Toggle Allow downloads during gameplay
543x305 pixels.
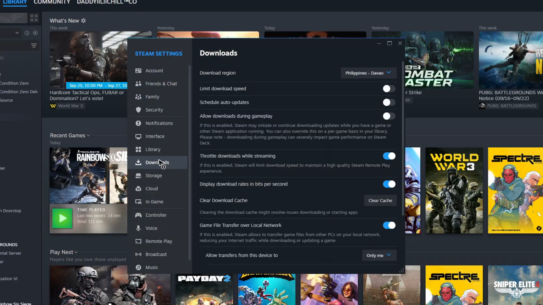coord(389,116)
